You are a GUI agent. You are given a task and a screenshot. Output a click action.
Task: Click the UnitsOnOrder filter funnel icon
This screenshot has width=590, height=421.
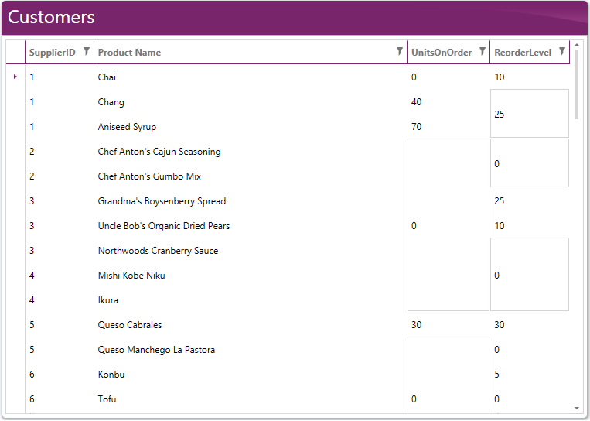pos(483,52)
